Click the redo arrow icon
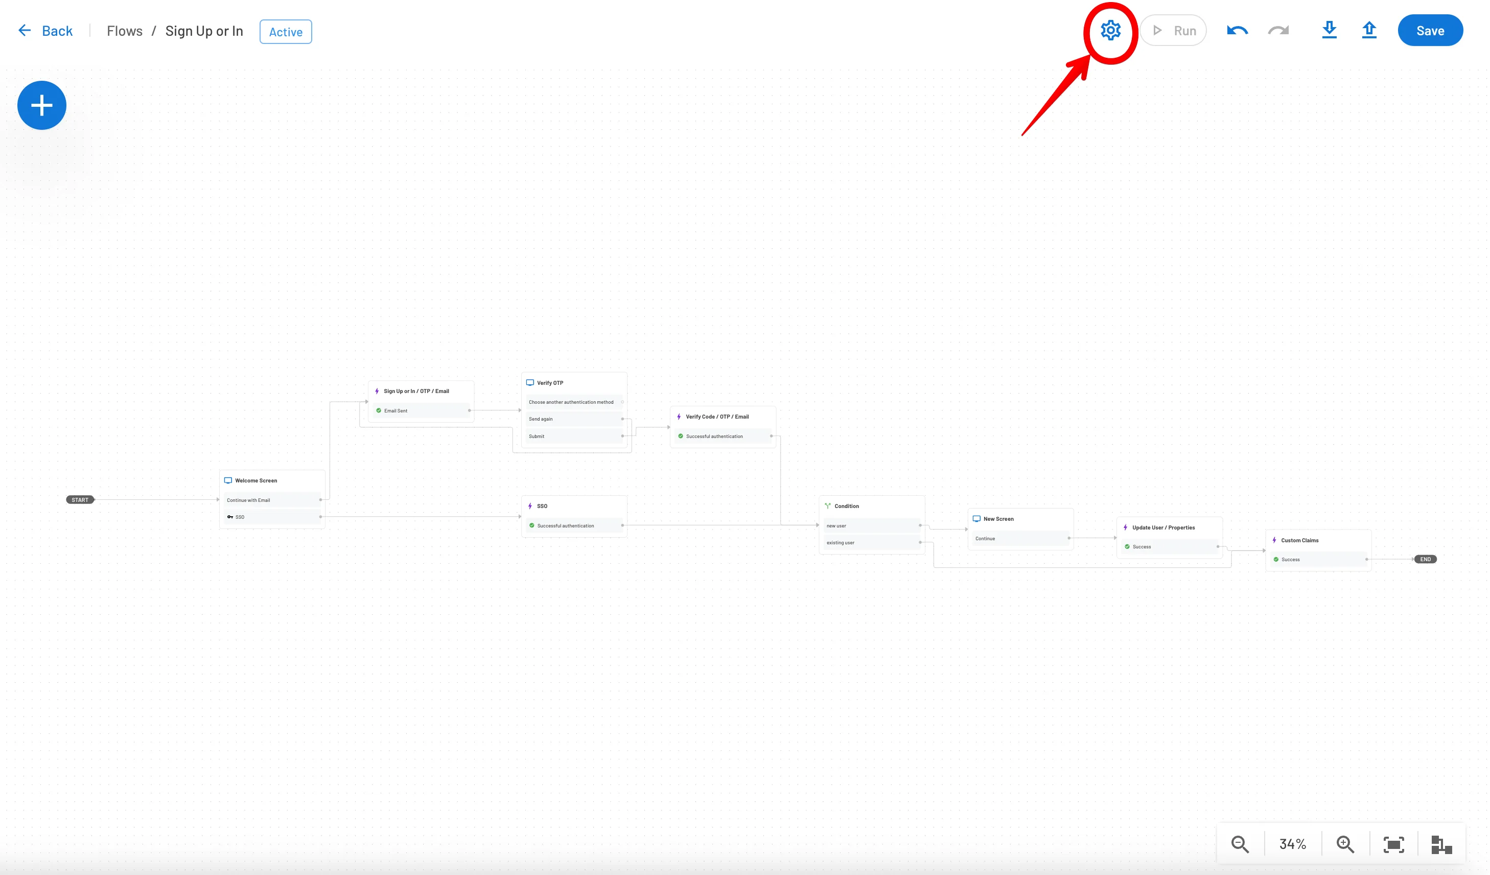Screen dimensions: 1490x875 tap(1278, 30)
